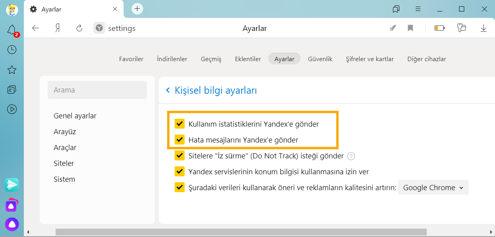
Task: Toggle turbo rocket icon in toolbar
Action: tap(393, 28)
